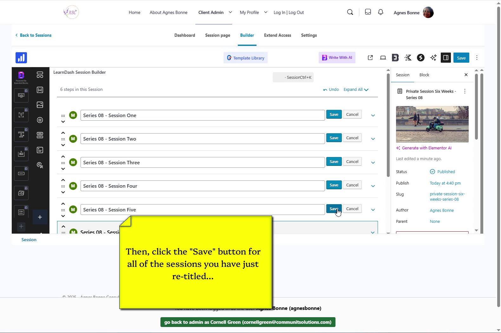Switch to the Block tab

pos(424,75)
